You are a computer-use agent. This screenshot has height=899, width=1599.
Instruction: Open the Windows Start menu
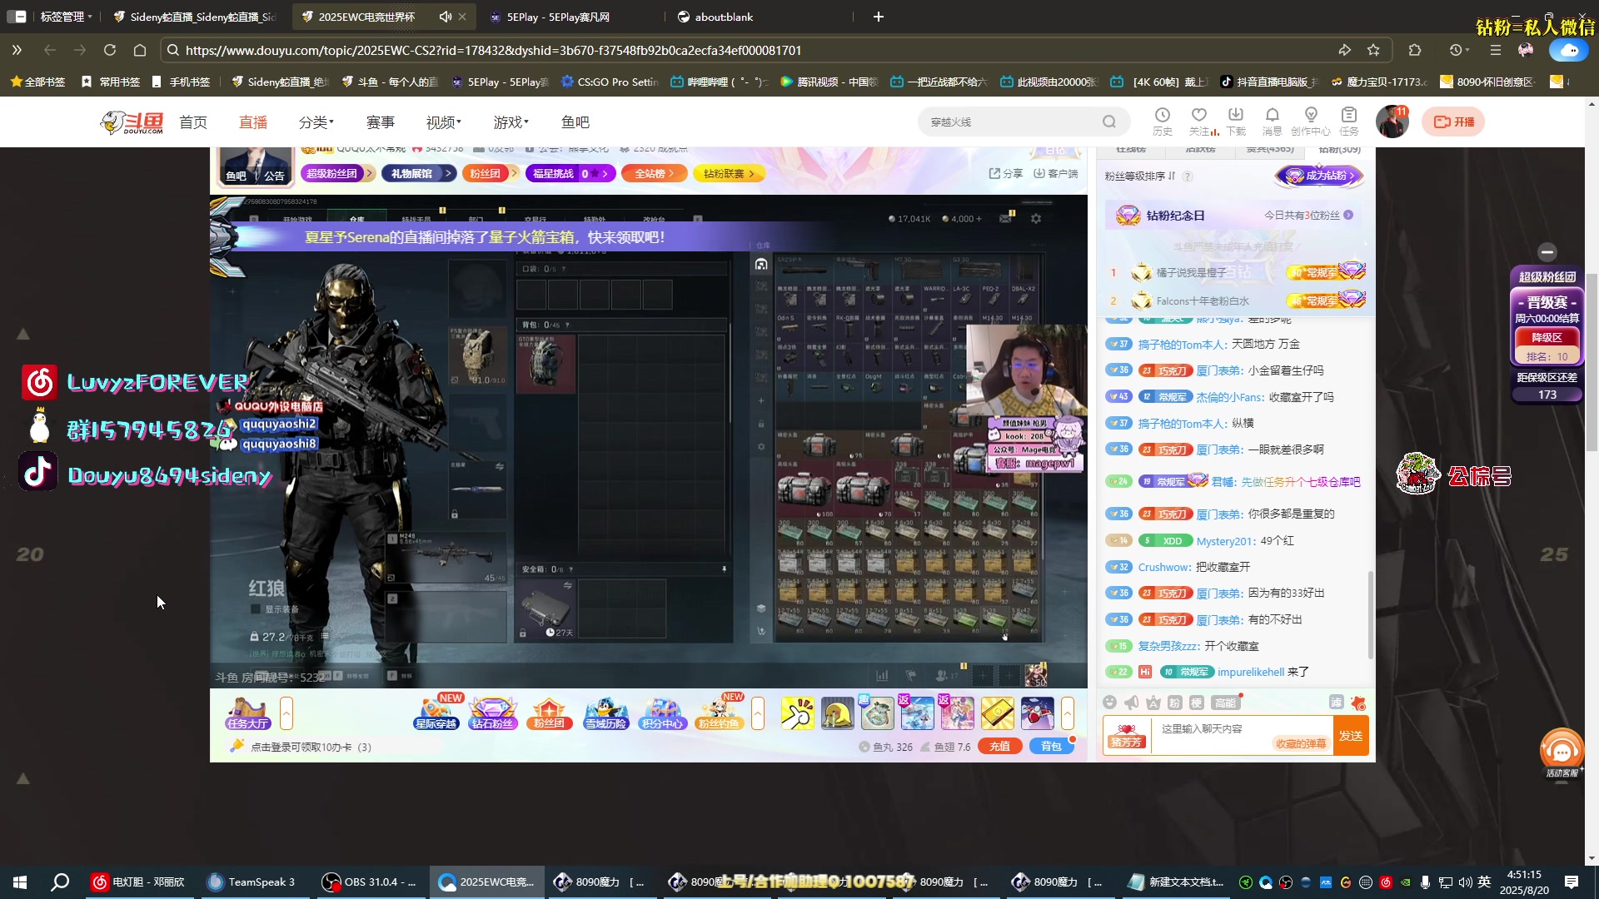tap(20, 882)
